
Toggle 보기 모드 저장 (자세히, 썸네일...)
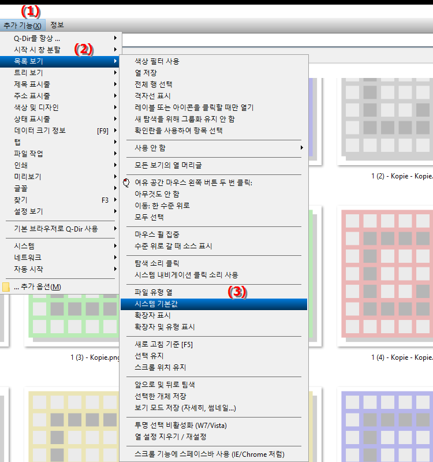pos(214,408)
